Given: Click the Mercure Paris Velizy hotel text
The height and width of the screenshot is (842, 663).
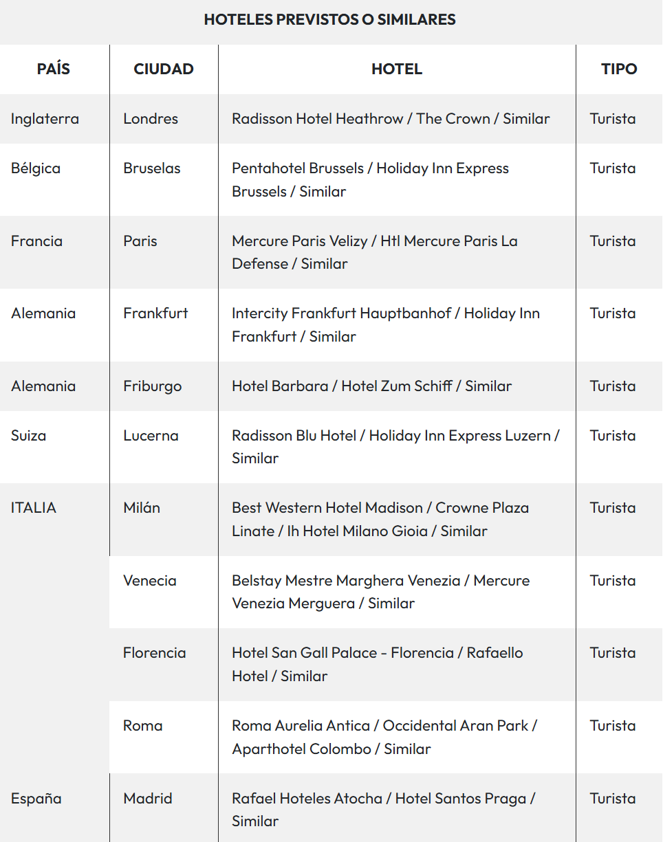Looking at the screenshot, I should pyautogui.click(x=302, y=241).
